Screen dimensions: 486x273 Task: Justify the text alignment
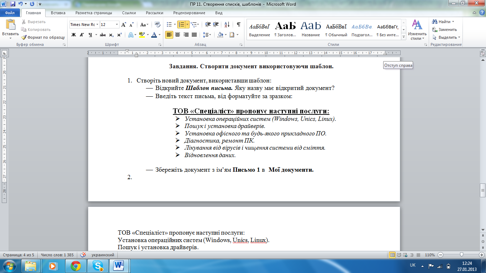pos(194,35)
